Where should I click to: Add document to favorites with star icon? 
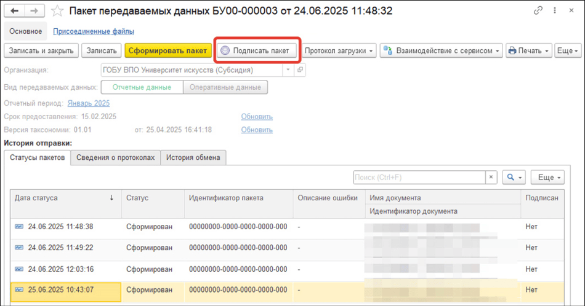click(x=57, y=11)
